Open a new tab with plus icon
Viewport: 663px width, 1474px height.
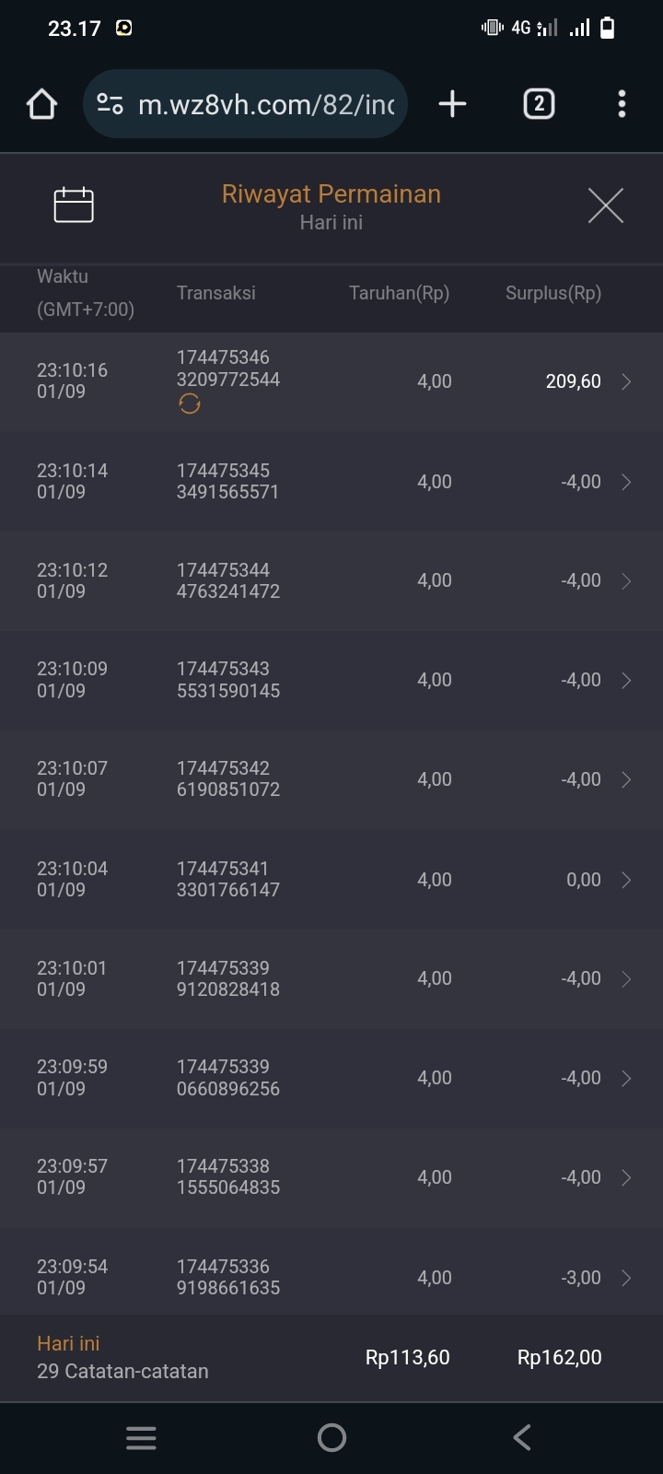[452, 104]
